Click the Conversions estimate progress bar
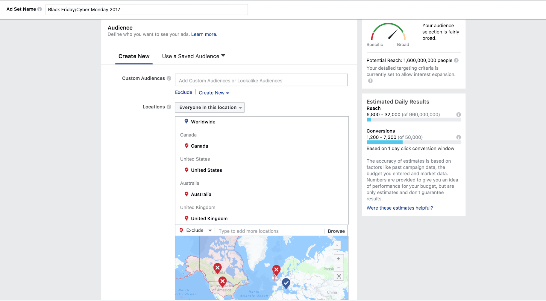546x301 pixels. pyautogui.click(x=413, y=143)
